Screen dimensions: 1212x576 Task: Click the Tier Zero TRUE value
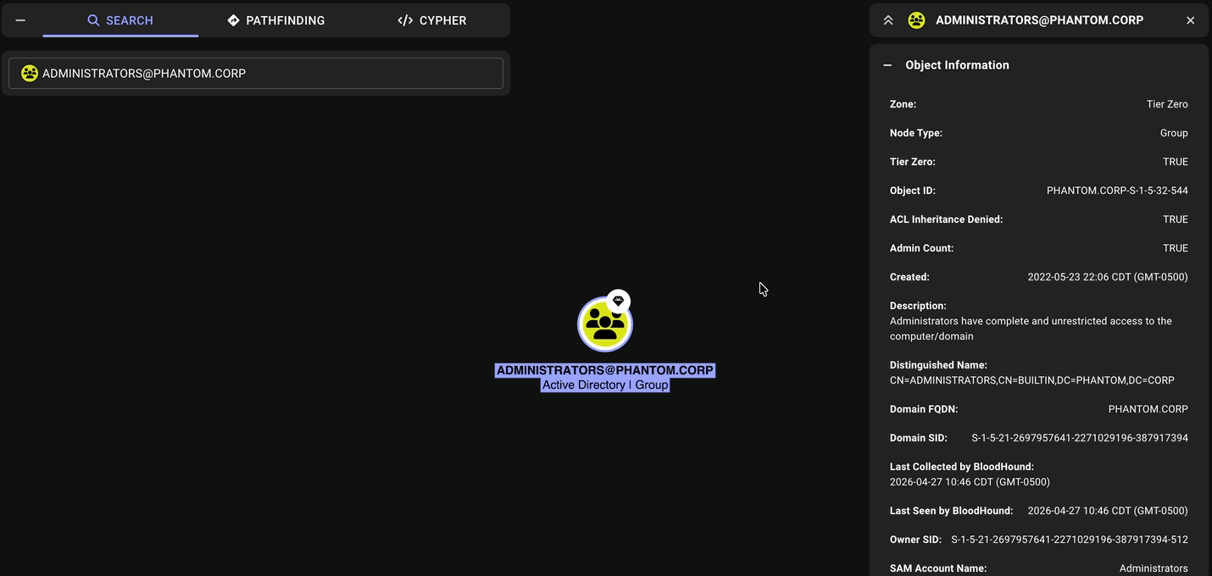pos(1176,162)
